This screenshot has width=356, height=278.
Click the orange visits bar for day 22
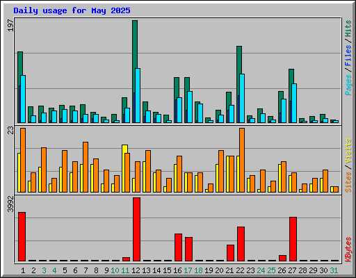pos(242,160)
